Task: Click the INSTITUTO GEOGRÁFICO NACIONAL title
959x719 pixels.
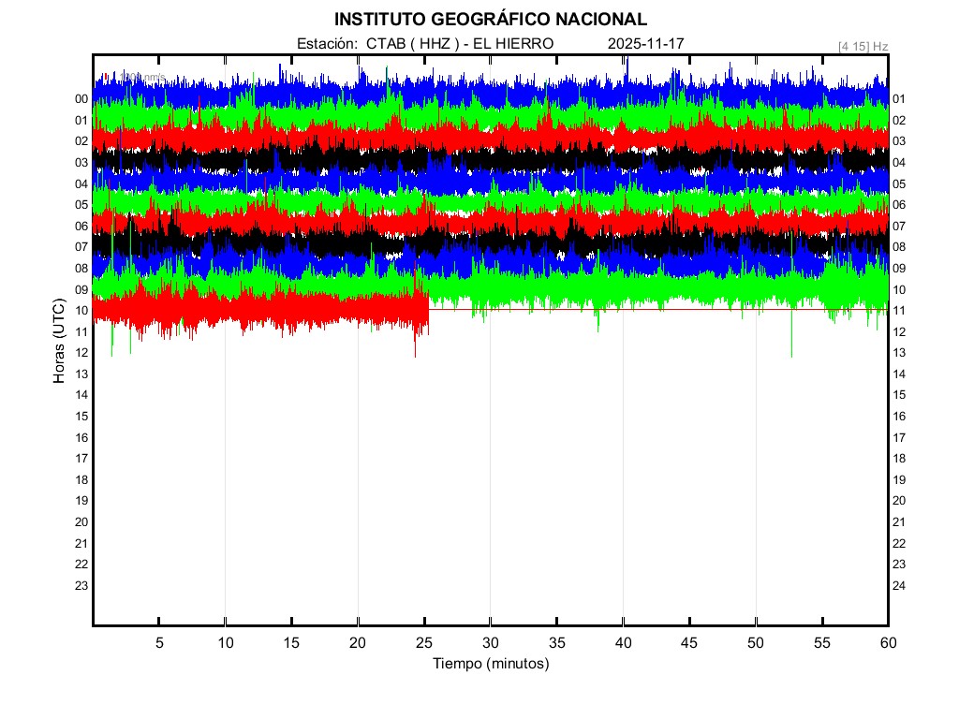Action: point(490,20)
